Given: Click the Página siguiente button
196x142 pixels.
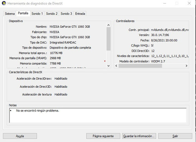Looking at the screenshot, I should click(x=103, y=136).
